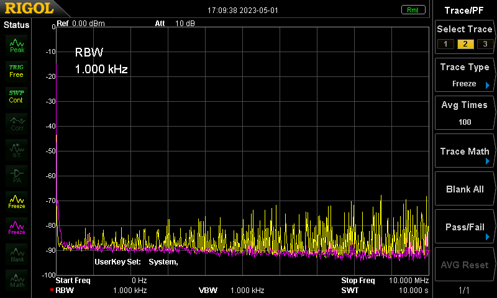Click the red asterisk beside RBW

click(52, 290)
